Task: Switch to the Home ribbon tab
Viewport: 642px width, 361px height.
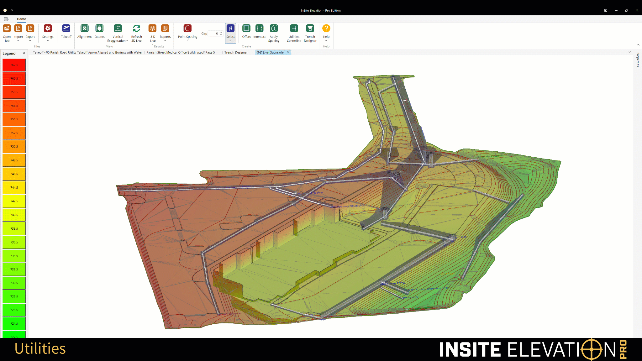Action: click(21, 19)
